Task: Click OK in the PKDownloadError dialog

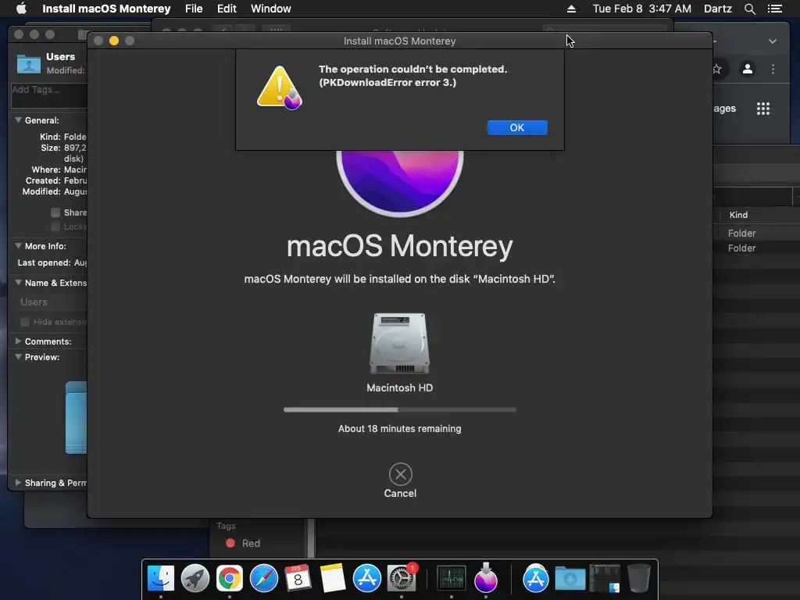Action: tap(517, 127)
